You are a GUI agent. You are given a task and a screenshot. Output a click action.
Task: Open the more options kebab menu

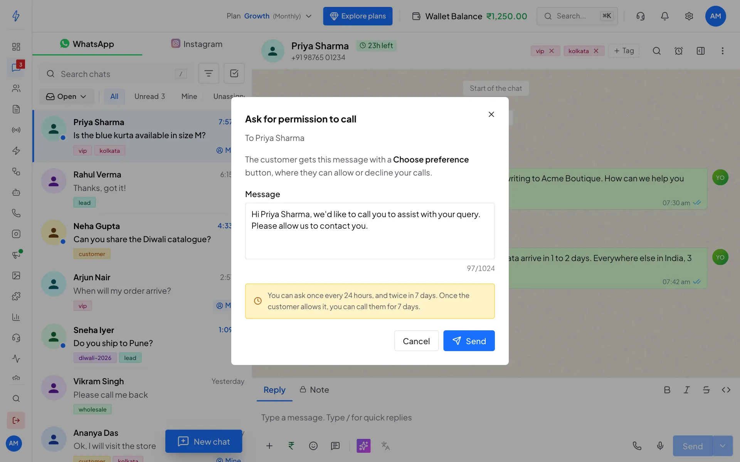[723, 51]
